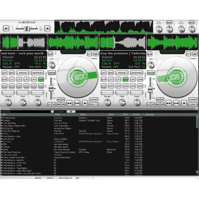This screenshot has height=199, width=199.
Task: Click the Gain knob on the drop the pressure deck
Action: [151, 65]
